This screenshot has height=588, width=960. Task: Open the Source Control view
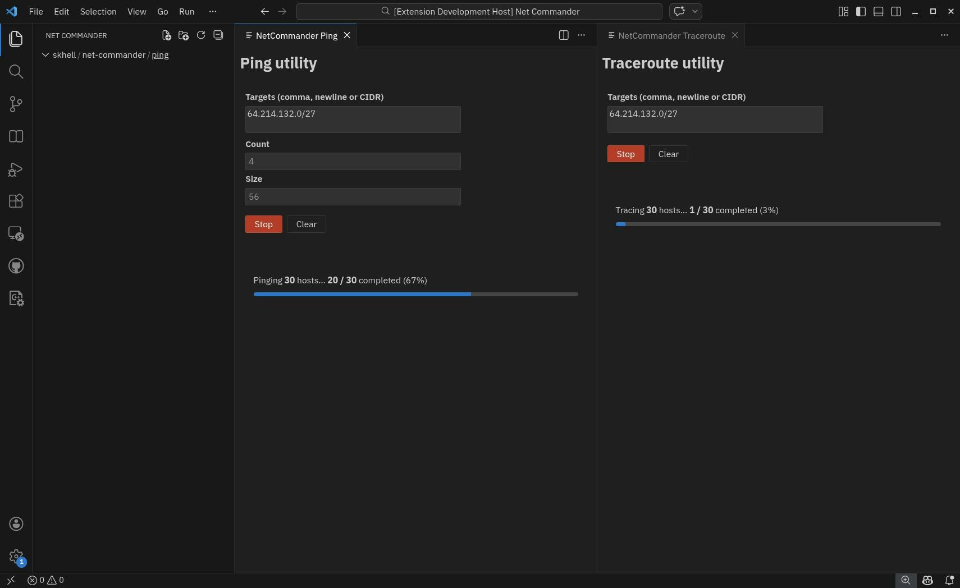click(x=16, y=104)
